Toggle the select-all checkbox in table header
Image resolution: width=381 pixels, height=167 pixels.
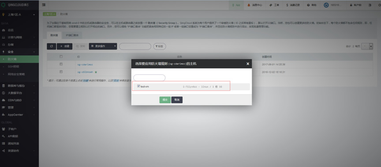click(61, 57)
